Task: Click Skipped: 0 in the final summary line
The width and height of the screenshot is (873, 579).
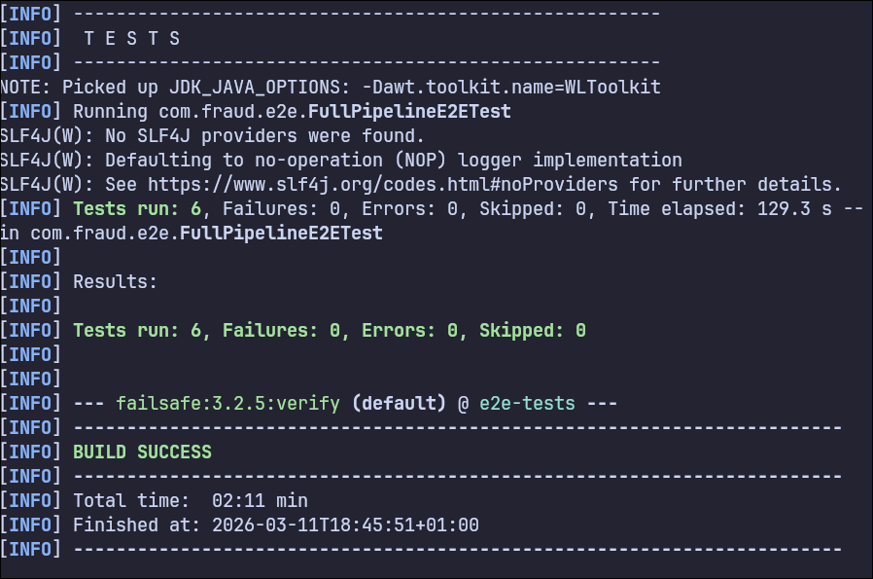Action: [532, 330]
